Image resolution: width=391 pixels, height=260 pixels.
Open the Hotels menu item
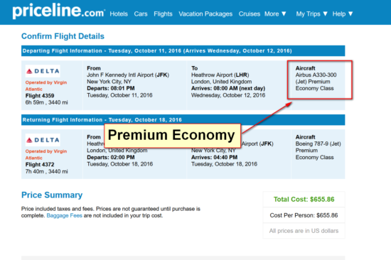click(x=119, y=14)
